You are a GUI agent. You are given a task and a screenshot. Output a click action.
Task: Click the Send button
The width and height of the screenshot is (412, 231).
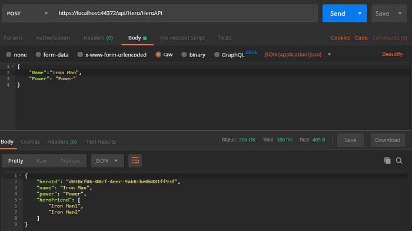pyautogui.click(x=337, y=14)
